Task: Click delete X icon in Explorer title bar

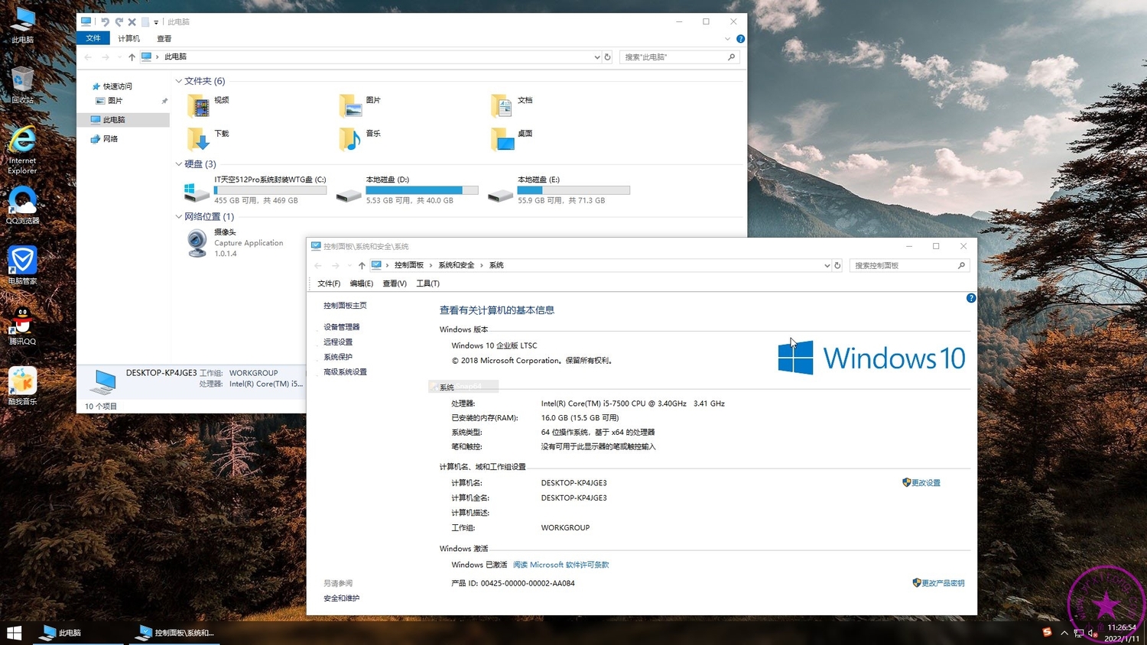Action: pyautogui.click(x=132, y=22)
